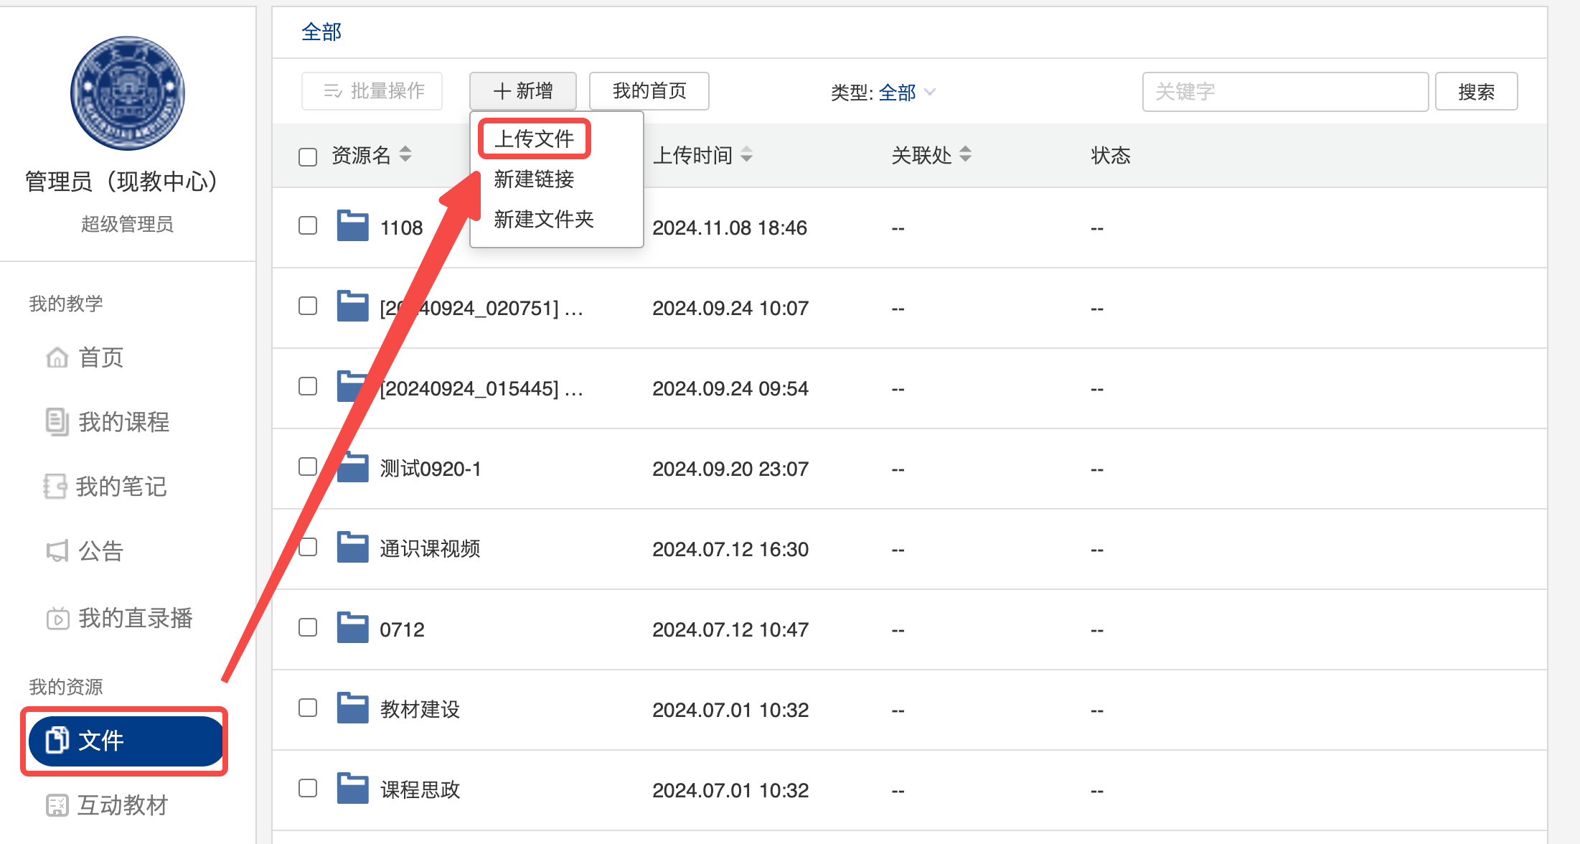The image size is (1580, 844).
Task: Check the select-all checkbox beside 资源名
Action: [308, 157]
